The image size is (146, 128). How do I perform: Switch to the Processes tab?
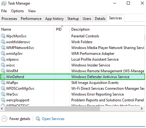pyautogui.click(x=9, y=19)
